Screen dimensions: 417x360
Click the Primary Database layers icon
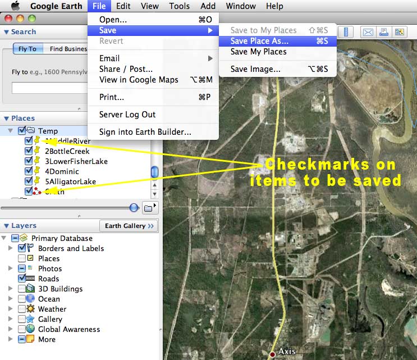coord(24,238)
